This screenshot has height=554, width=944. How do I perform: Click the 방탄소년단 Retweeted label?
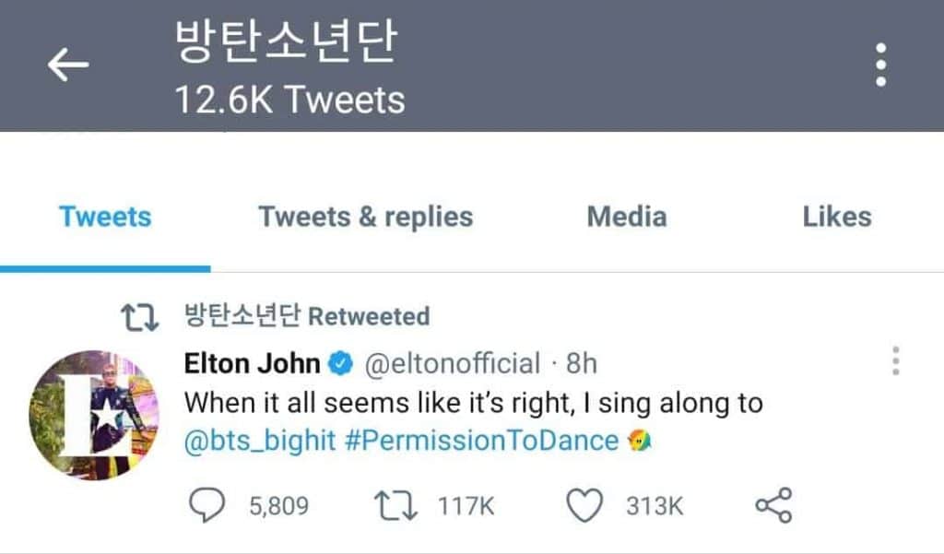(308, 316)
